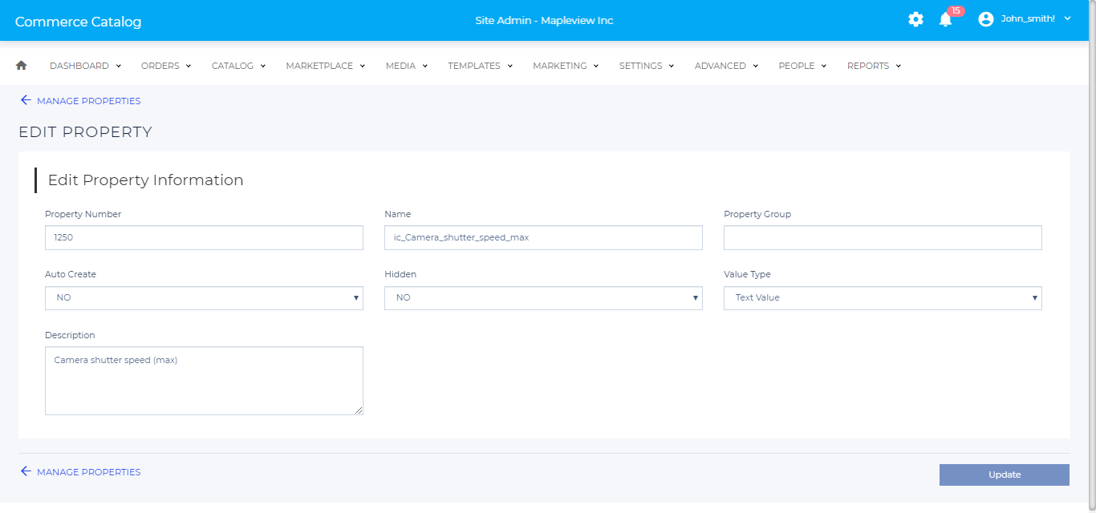This screenshot has height=513, width=1096.
Task: Click the Commerce Catalog title
Action: pos(79,22)
